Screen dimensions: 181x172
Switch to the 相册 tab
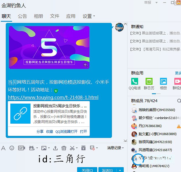39,16
